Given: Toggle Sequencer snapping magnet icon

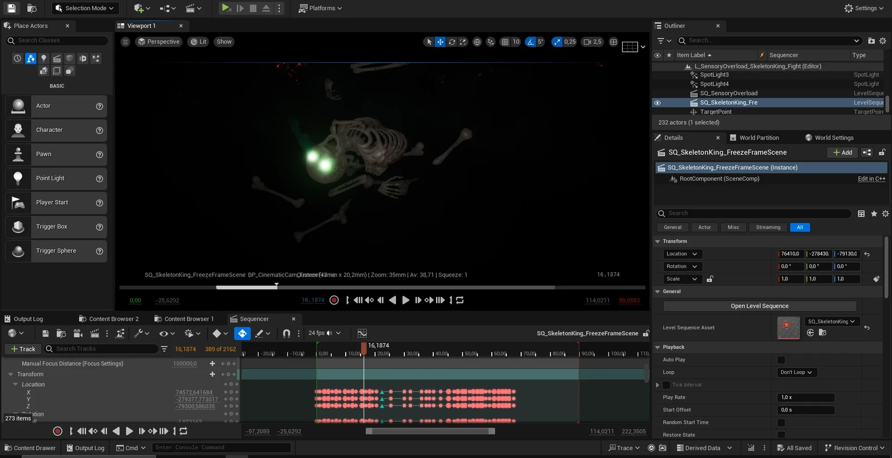Looking at the screenshot, I should point(287,333).
